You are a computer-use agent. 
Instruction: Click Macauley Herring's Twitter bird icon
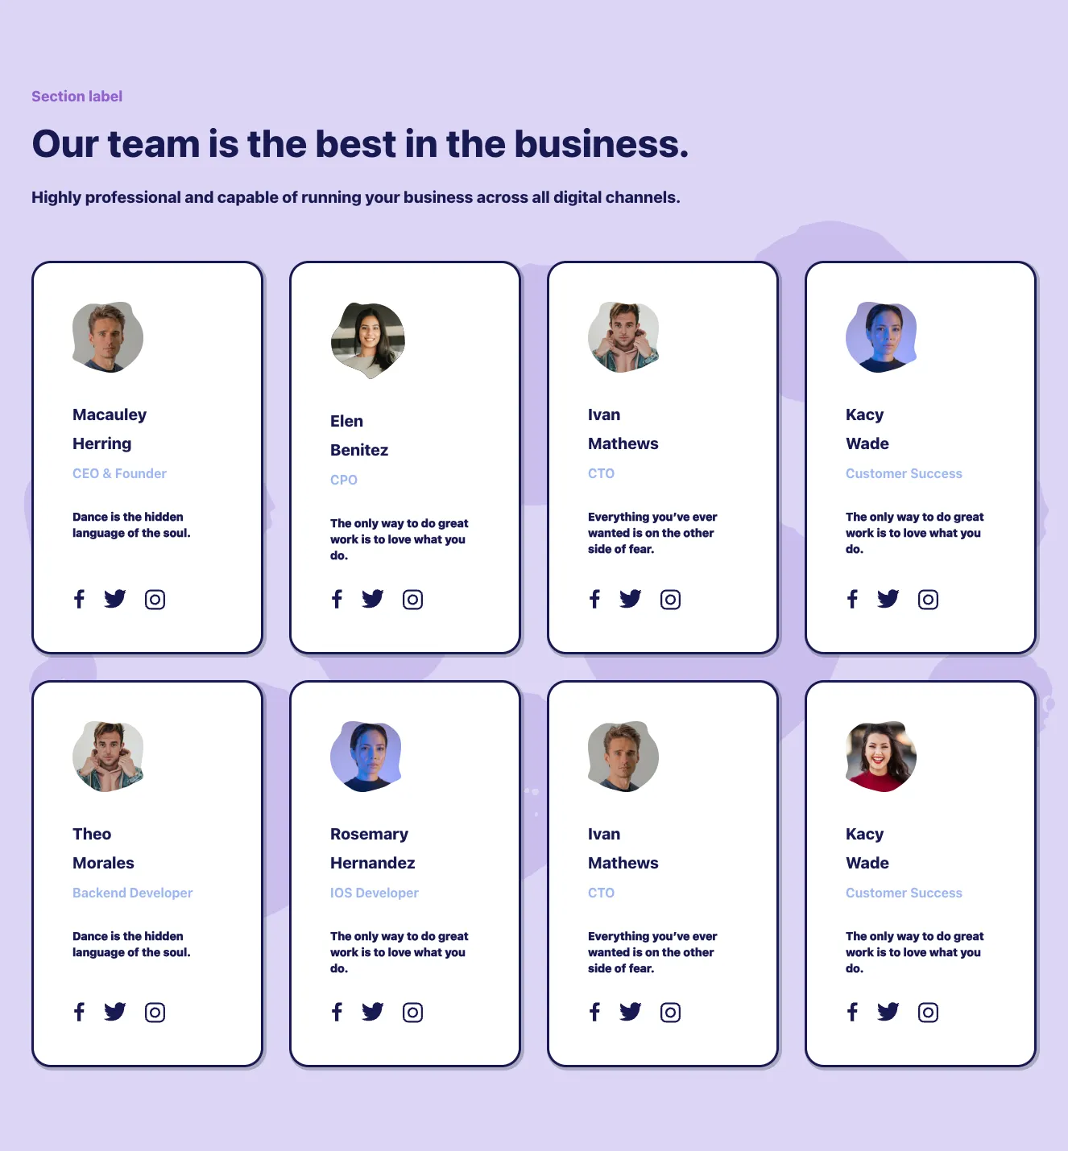tap(115, 599)
